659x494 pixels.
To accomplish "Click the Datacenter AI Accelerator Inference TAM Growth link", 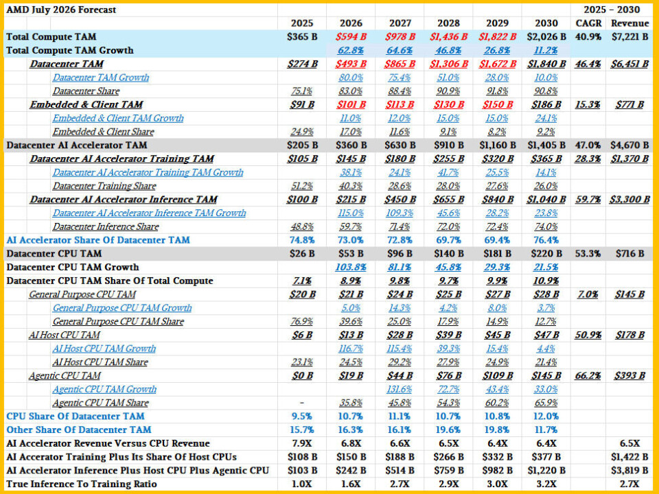I will pos(149,213).
